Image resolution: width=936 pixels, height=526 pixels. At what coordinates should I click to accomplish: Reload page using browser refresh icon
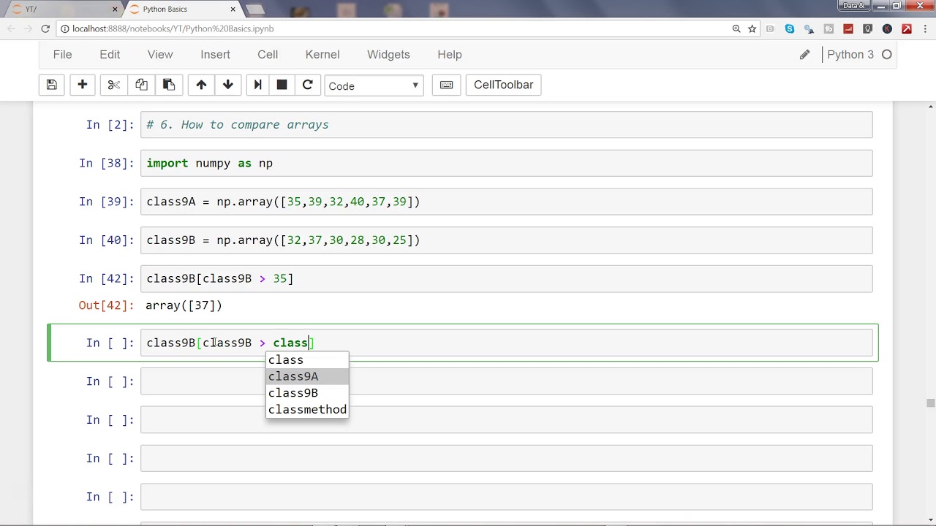click(45, 28)
